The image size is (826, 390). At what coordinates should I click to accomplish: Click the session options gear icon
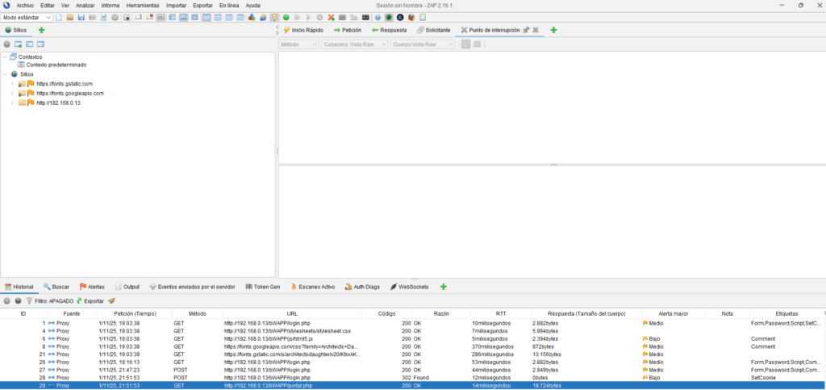[x=115, y=17]
